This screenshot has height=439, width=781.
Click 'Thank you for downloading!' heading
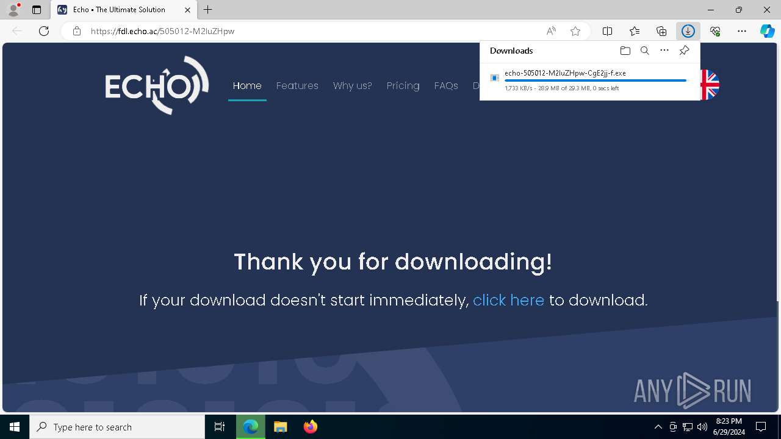pyautogui.click(x=393, y=262)
